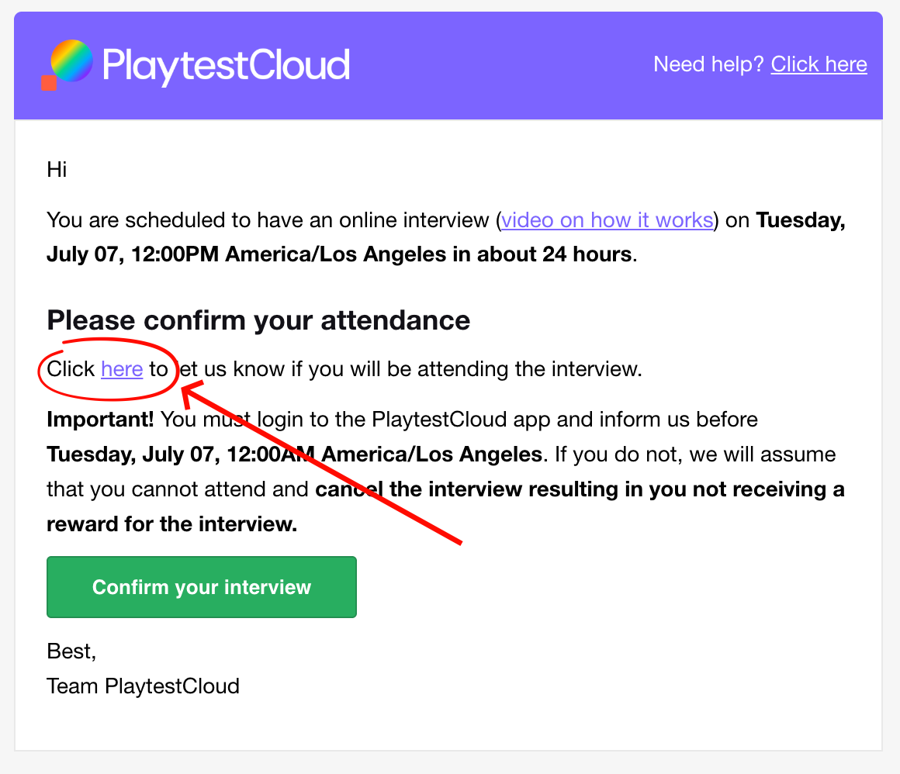
Task: Click 'Tuesday, July 07, 12:00AM America/Los Angeles' deadline text
Action: (x=295, y=454)
